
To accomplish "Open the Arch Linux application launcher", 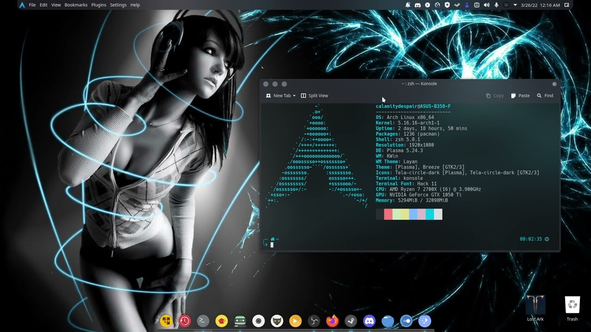I will tap(22, 5).
